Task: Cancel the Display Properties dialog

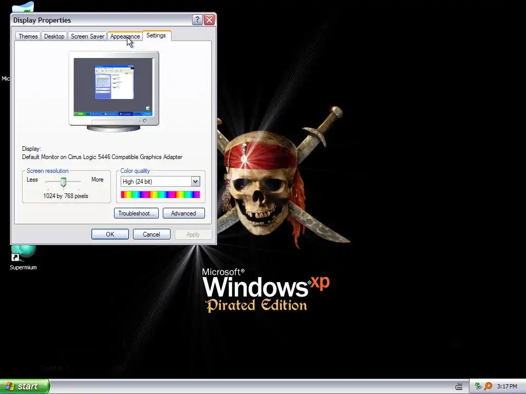Action: [x=152, y=234]
